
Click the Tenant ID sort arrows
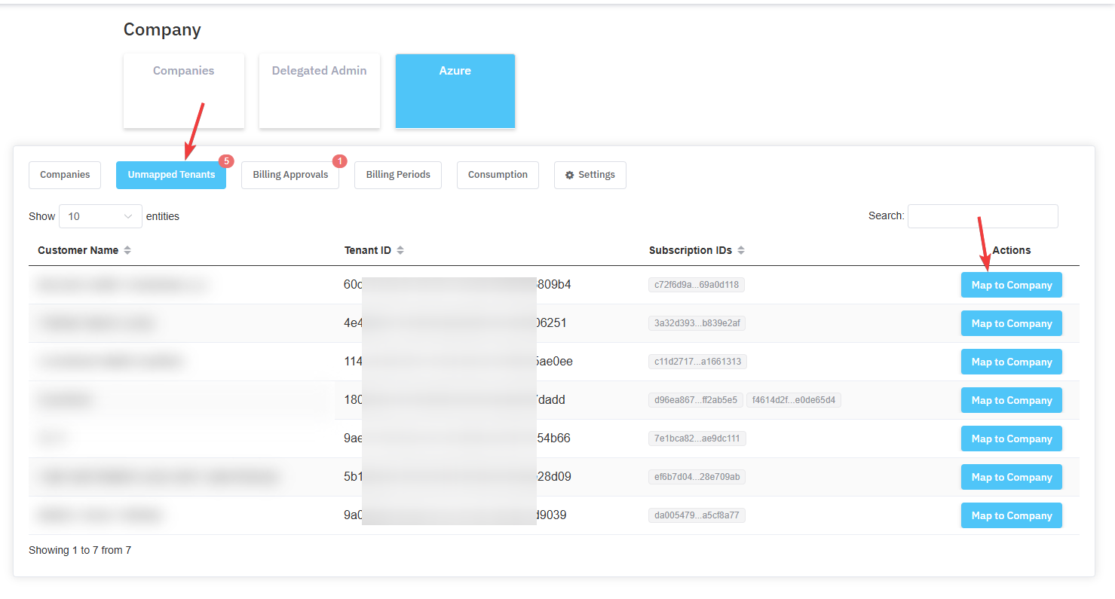pos(400,250)
